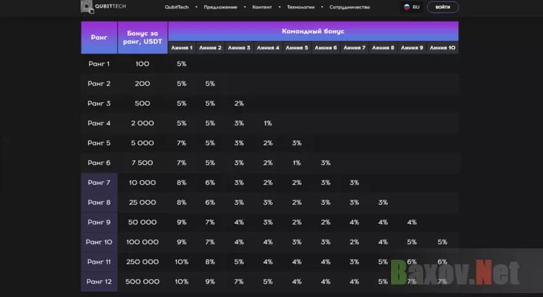Go to the Сотрудничество section
This screenshot has height=297, width=543.
pyautogui.click(x=349, y=7)
